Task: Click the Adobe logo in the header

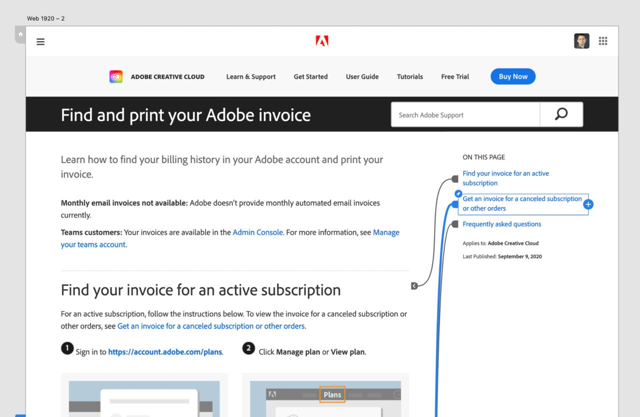Action: tap(322, 40)
